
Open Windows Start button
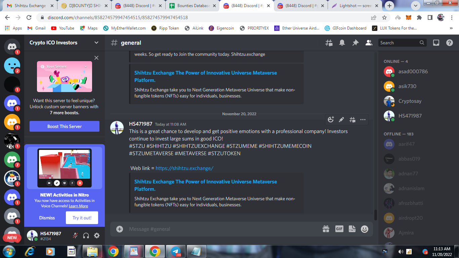click(x=9, y=251)
